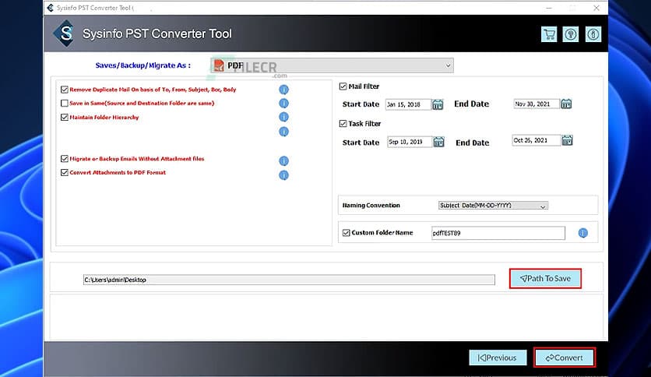
Task: Toggle Migrate Emails Without Attachment files
Action: (65, 159)
